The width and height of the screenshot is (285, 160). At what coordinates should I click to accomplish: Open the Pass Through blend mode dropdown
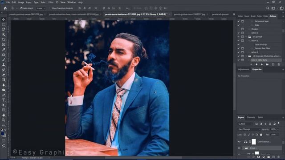(249, 129)
